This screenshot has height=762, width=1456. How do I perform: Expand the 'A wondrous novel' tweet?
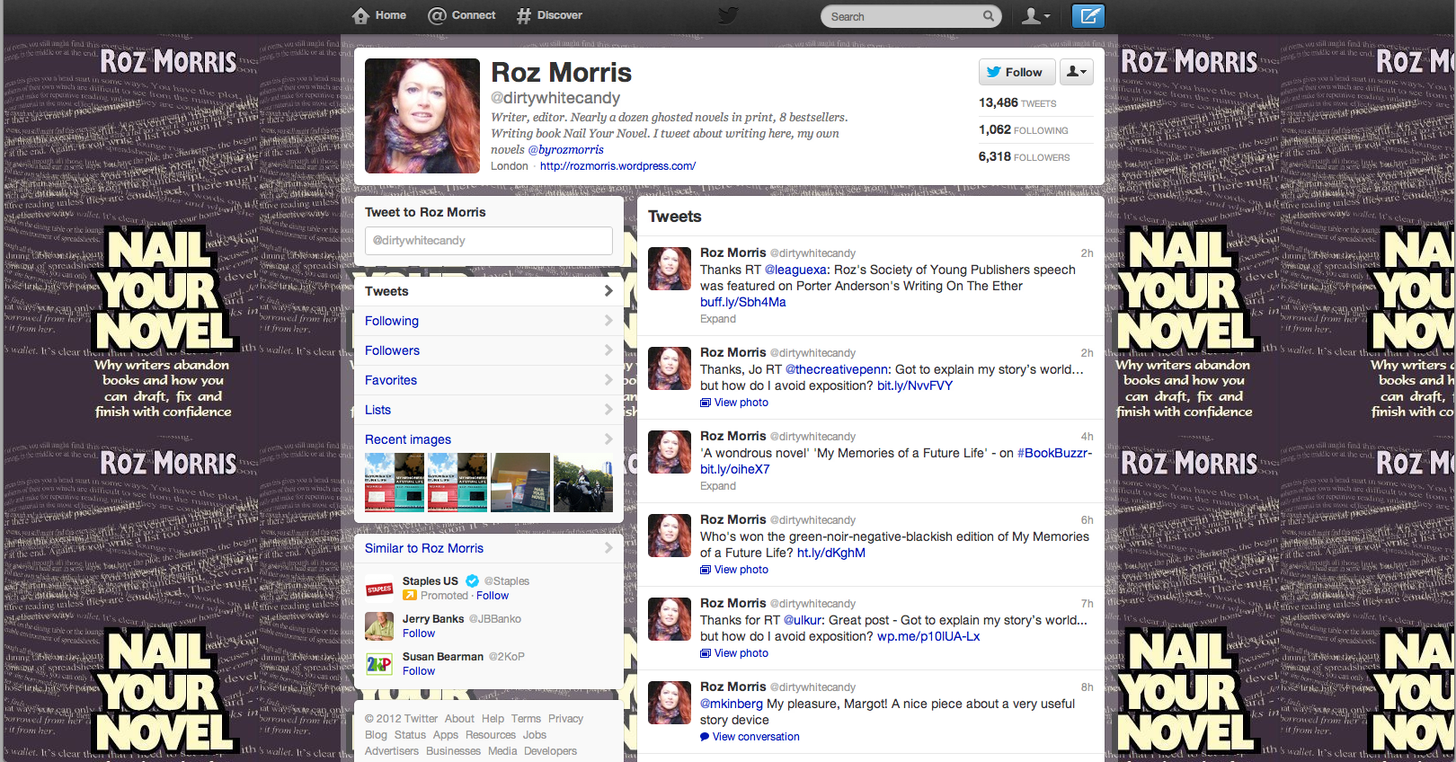pyautogui.click(x=718, y=486)
